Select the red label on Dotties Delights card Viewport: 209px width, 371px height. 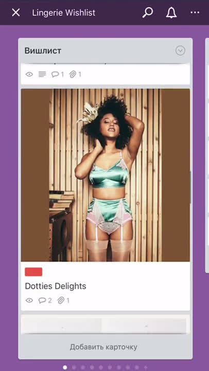point(33,272)
